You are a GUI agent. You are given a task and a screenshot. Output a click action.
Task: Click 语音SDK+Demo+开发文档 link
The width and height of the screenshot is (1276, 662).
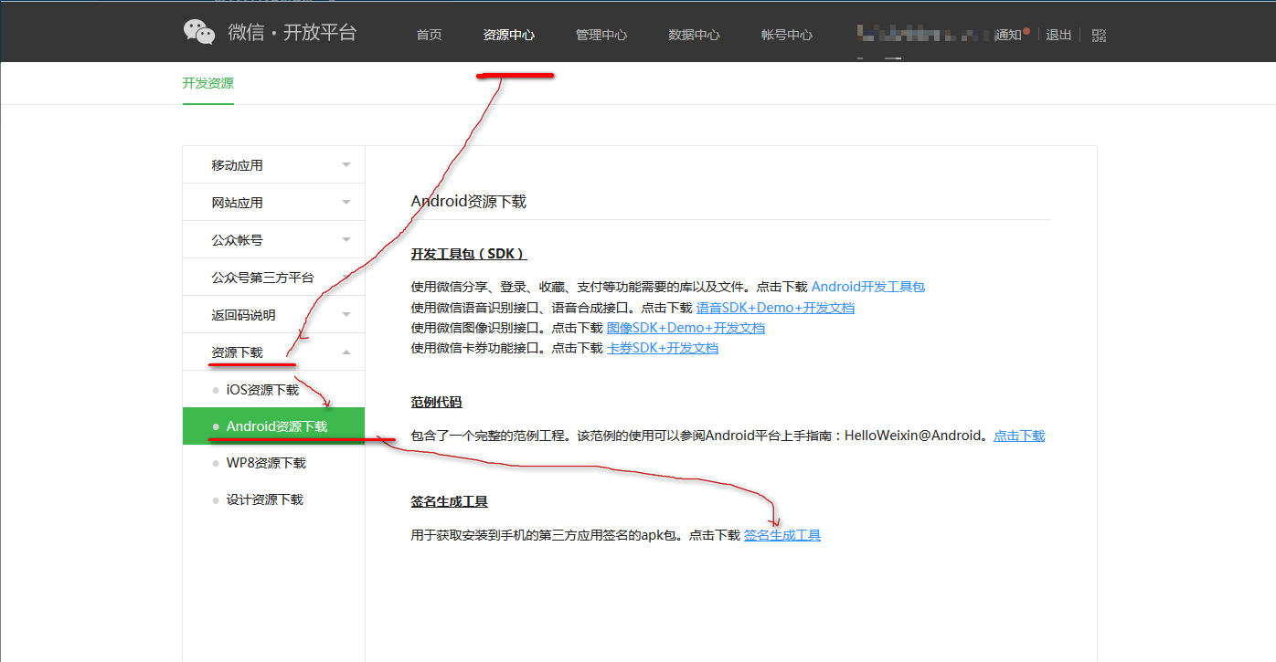pos(775,308)
